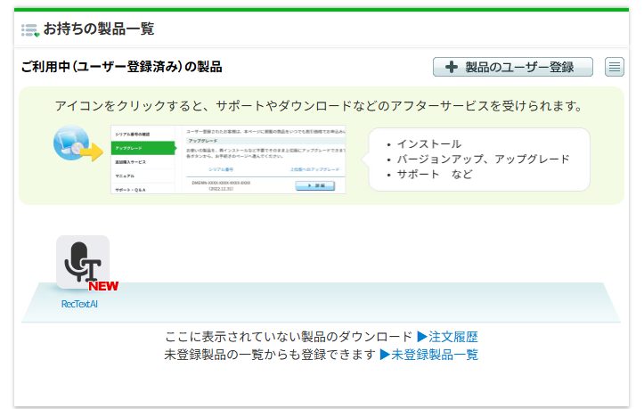Click the ご利用中(ユーザー登録済み)の製品 heading
Viewport: 644px width, 409px height.
pos(121,67)
